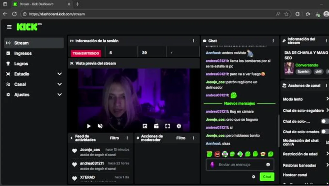
Task: Click the stream category thumbnail image
Action: click(x=289, y=68)
